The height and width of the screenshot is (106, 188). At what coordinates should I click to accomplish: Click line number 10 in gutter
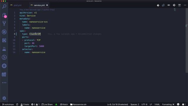pyautogui.click(x=14, y=40)
